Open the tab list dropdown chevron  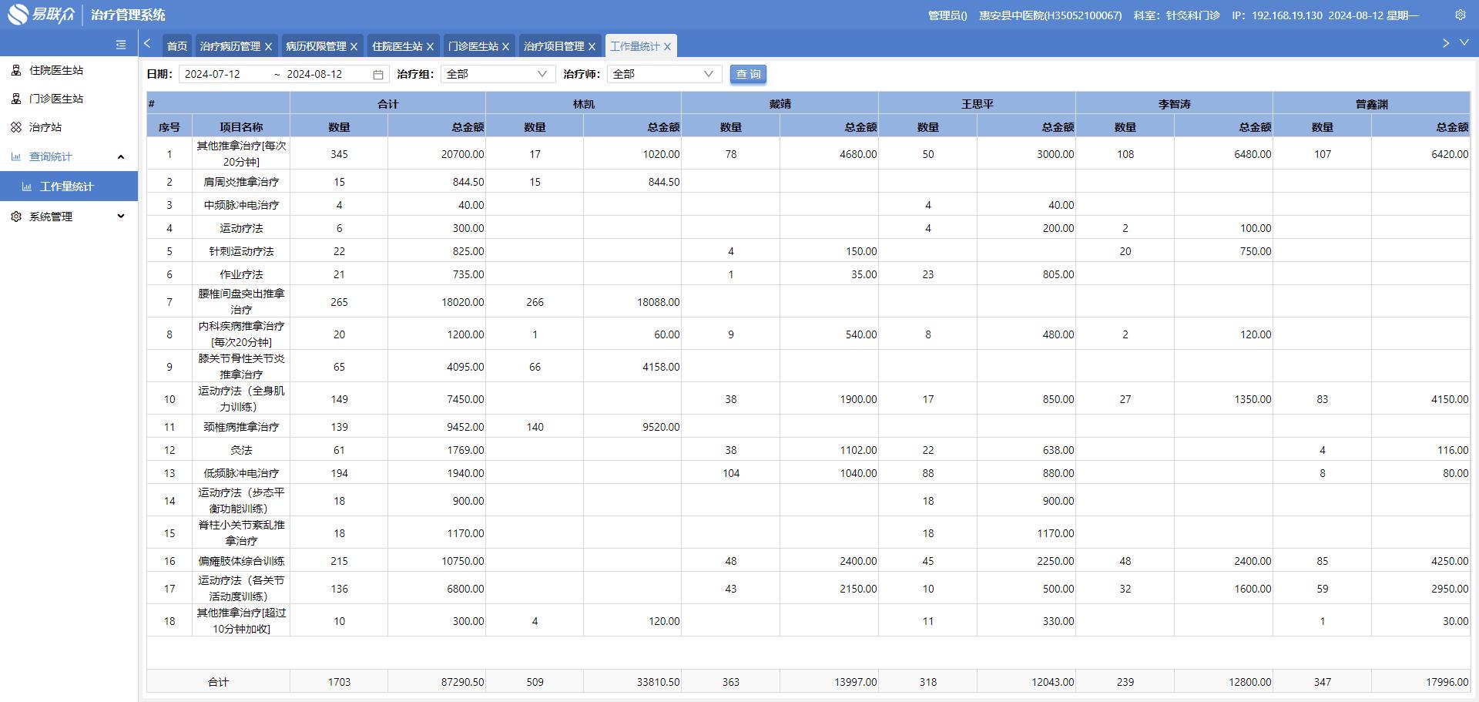point(1464,43)
